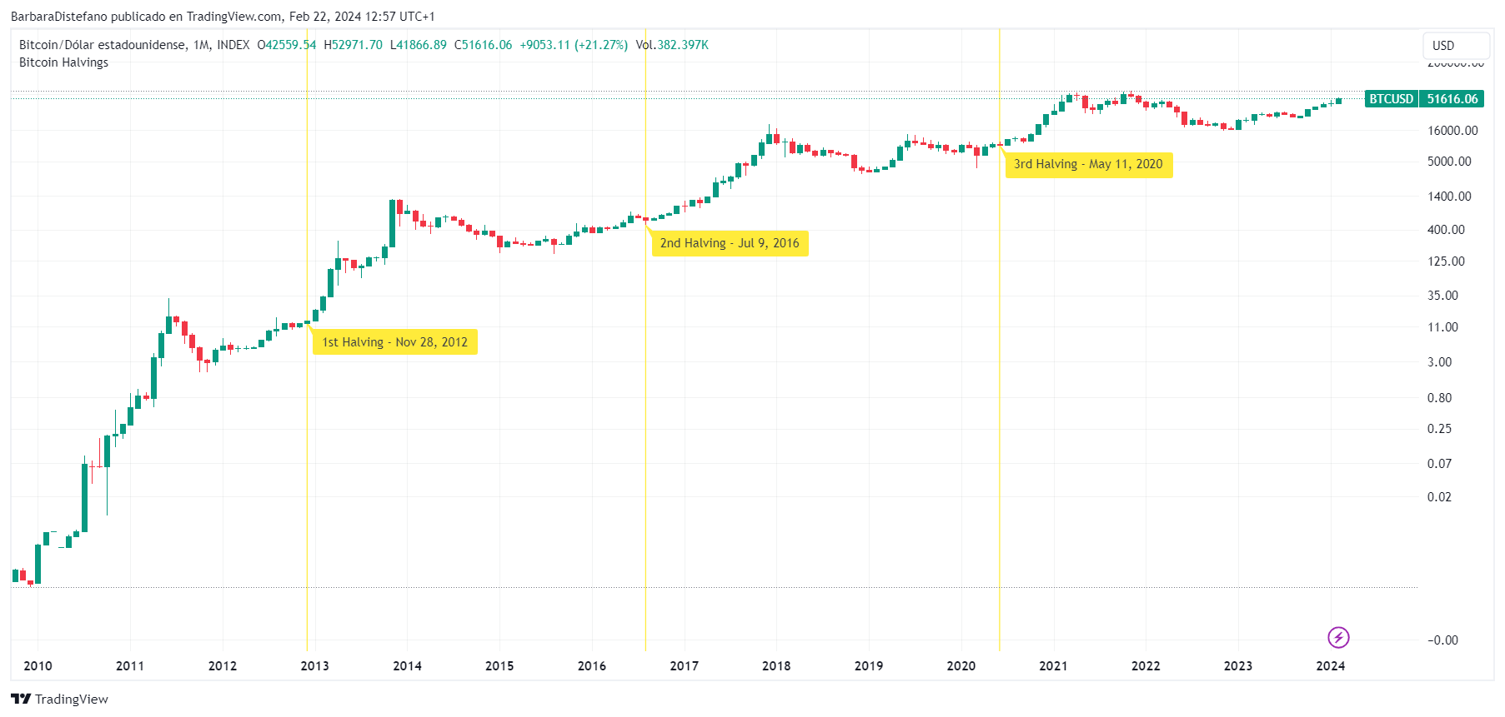Click the 51616.06 current price tag

pos(1452,99)
